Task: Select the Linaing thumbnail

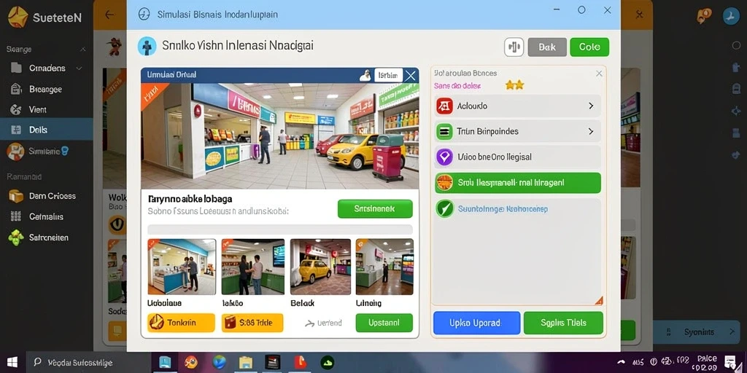Action: click(384, 267)
